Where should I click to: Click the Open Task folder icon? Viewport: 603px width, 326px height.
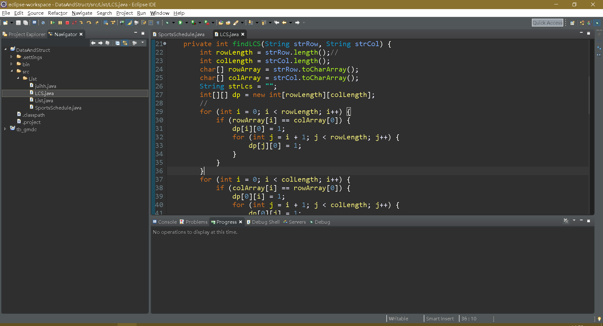pos(228,23)
